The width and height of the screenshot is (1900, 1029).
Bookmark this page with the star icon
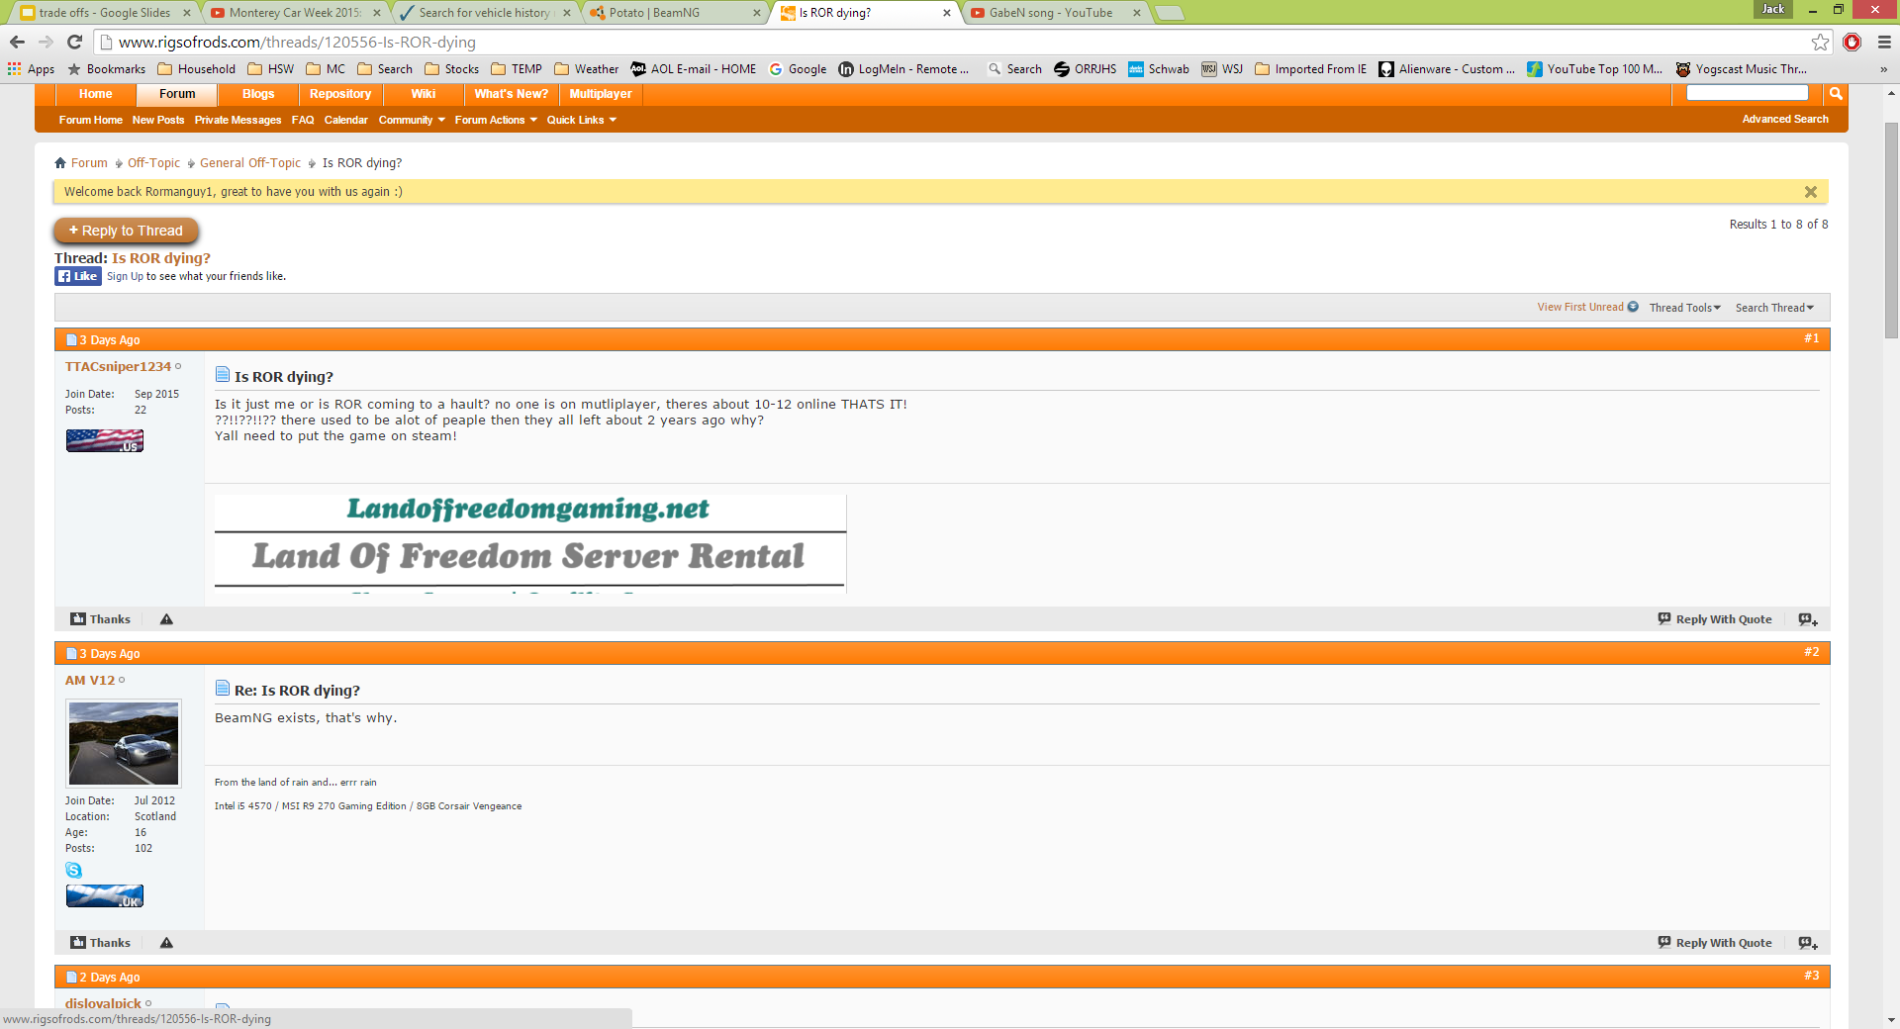point(1820,42)
